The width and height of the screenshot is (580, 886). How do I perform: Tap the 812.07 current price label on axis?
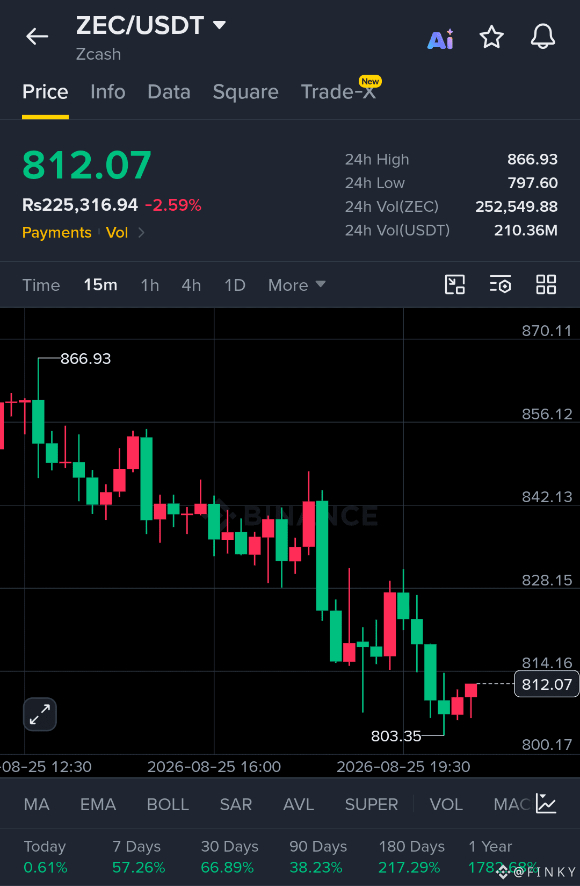pyautogui.click(x=547, y=684)
